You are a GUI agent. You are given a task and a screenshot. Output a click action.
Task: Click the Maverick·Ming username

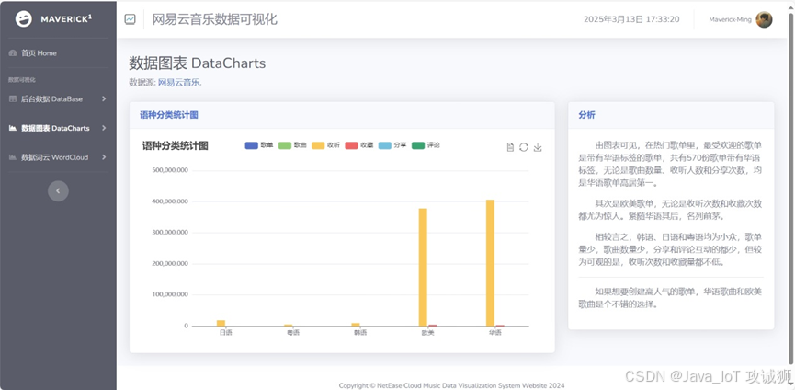click(730, 20)
